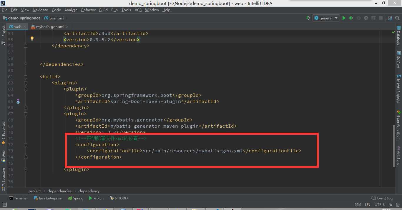Switch to the mybatis-gen.xml editor tab
This screenshot has height=210, width=402.
coord(50,26)
